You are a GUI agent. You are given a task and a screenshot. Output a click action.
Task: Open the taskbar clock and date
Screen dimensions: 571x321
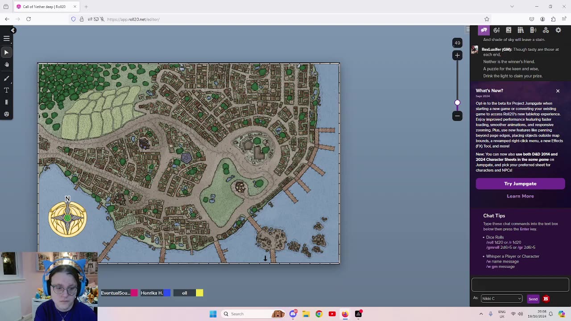(x=537, y=314)
